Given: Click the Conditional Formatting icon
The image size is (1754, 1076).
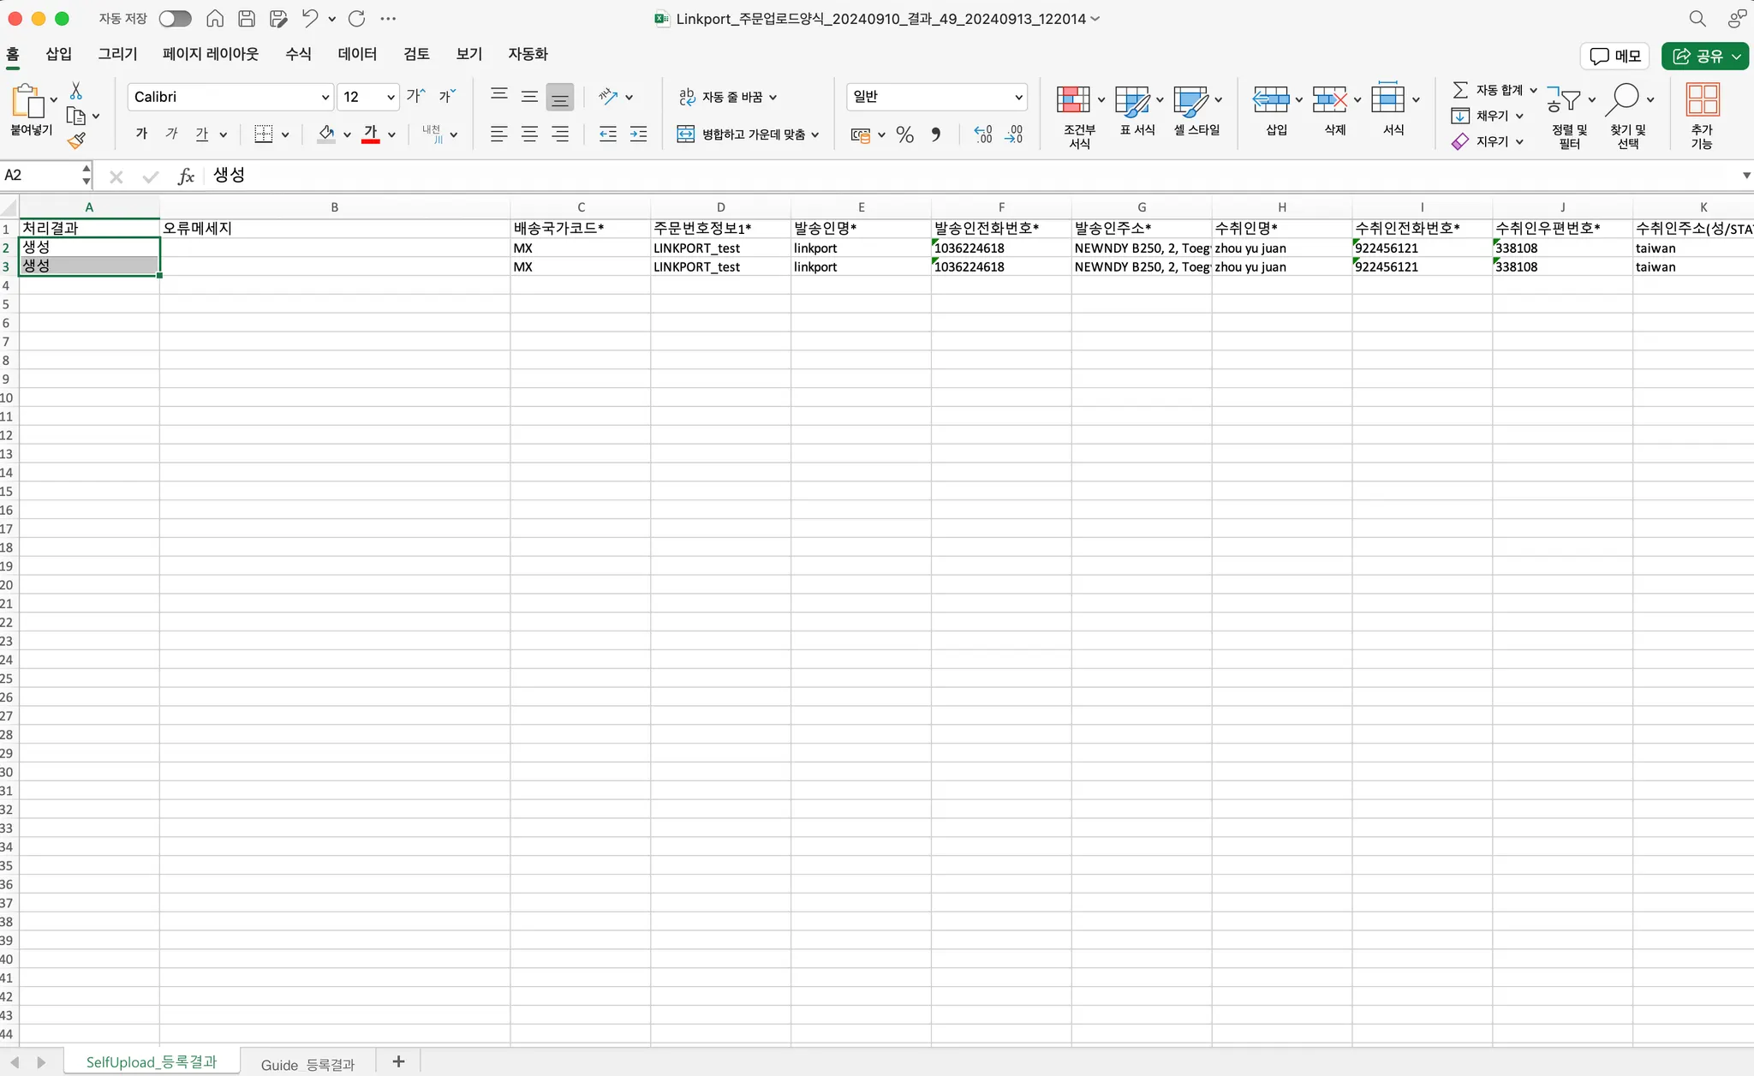Looking at the screenshot, I should [x=1072, y=100].
